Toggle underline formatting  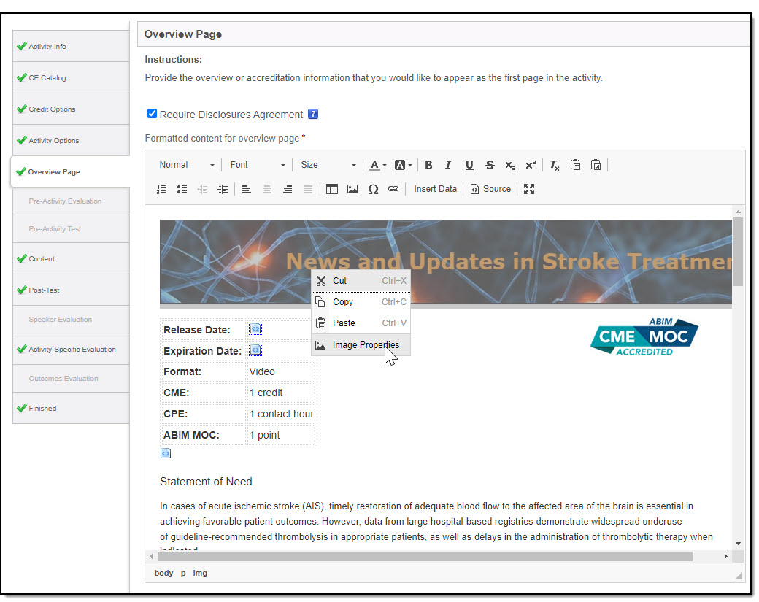[469, 165]
